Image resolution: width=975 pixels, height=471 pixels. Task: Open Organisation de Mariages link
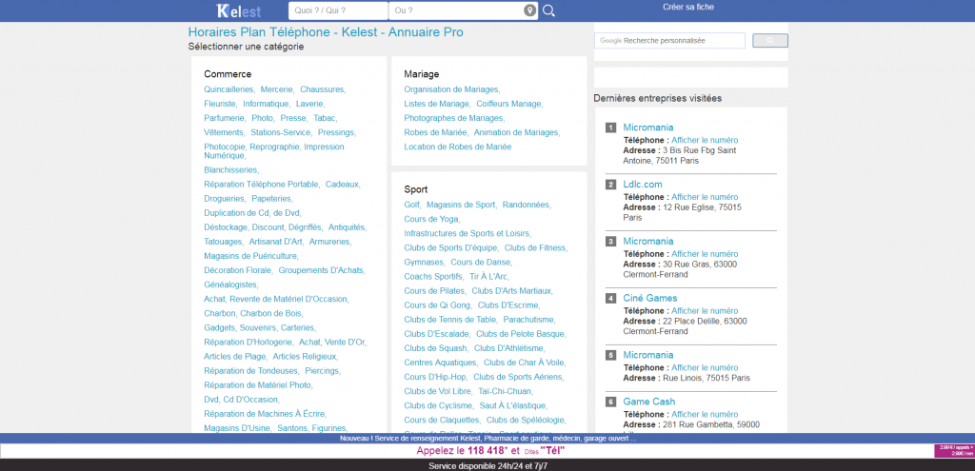451,89
